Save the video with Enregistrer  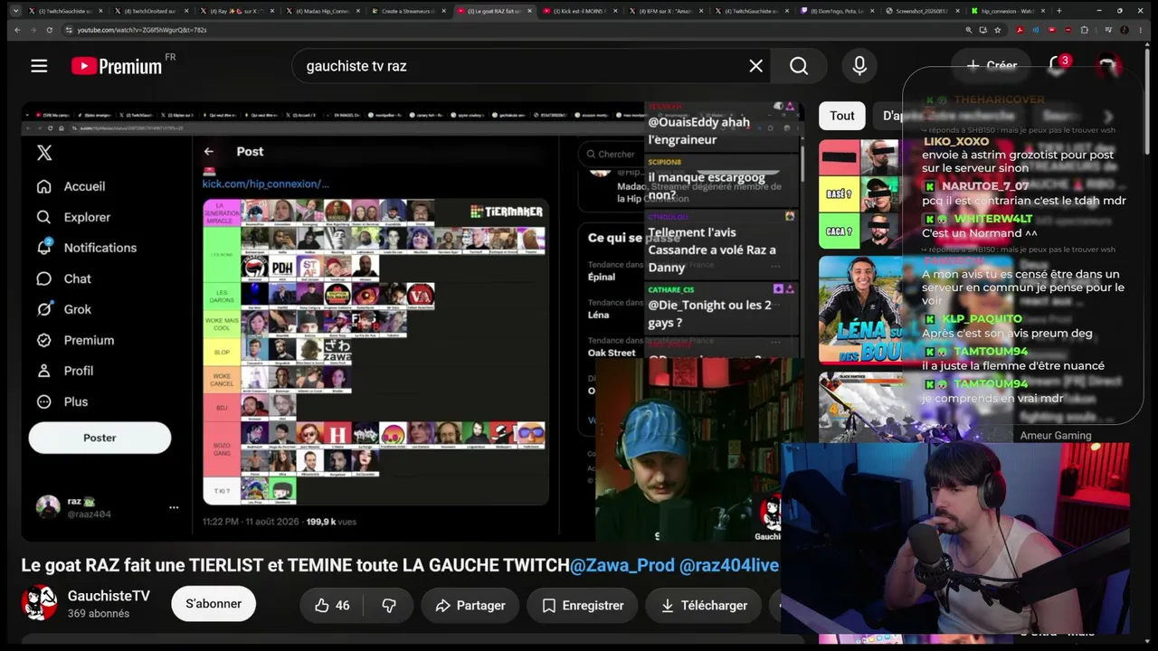click(x=583, y=606)
